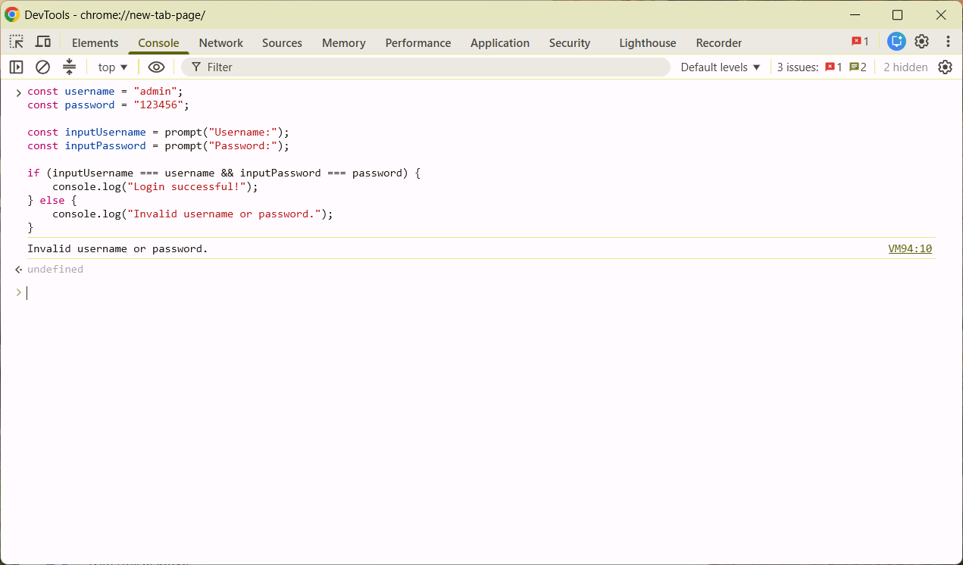
Task: Click the const username = "admin" line
Action: click(105, 91)
